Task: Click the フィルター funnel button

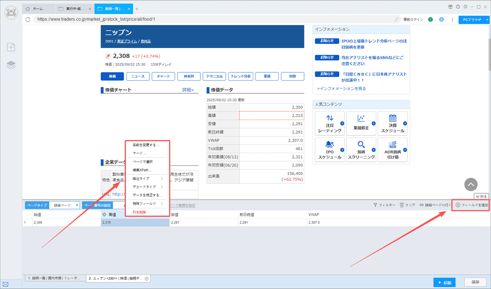Action: pyautogui.click(x=384, y=205)
